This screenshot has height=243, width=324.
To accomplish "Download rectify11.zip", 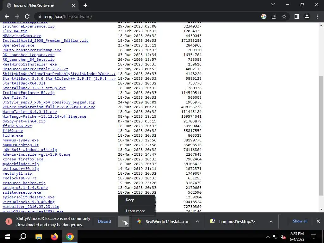I will click(17, 174).
